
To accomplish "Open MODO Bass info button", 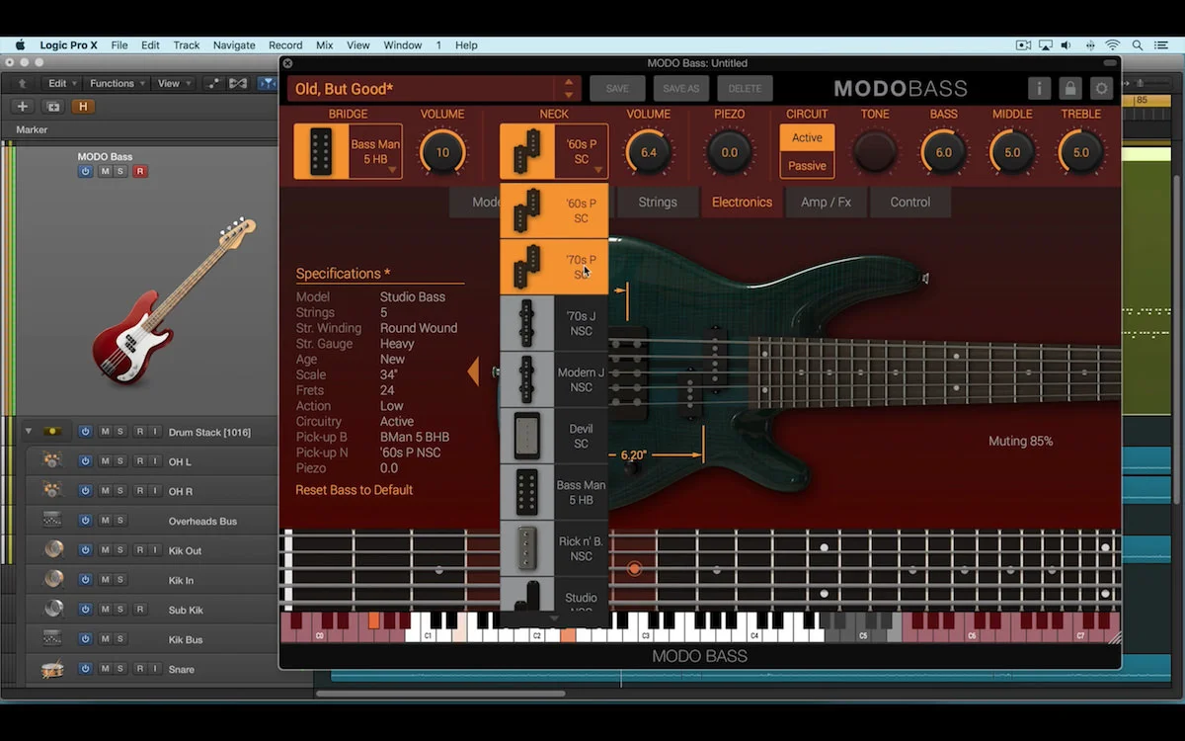I will (x=1039, y=88).
